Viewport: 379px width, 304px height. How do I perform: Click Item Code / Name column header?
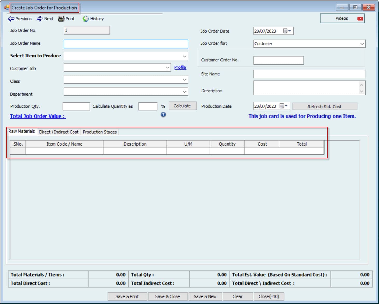tap(64, 144)
